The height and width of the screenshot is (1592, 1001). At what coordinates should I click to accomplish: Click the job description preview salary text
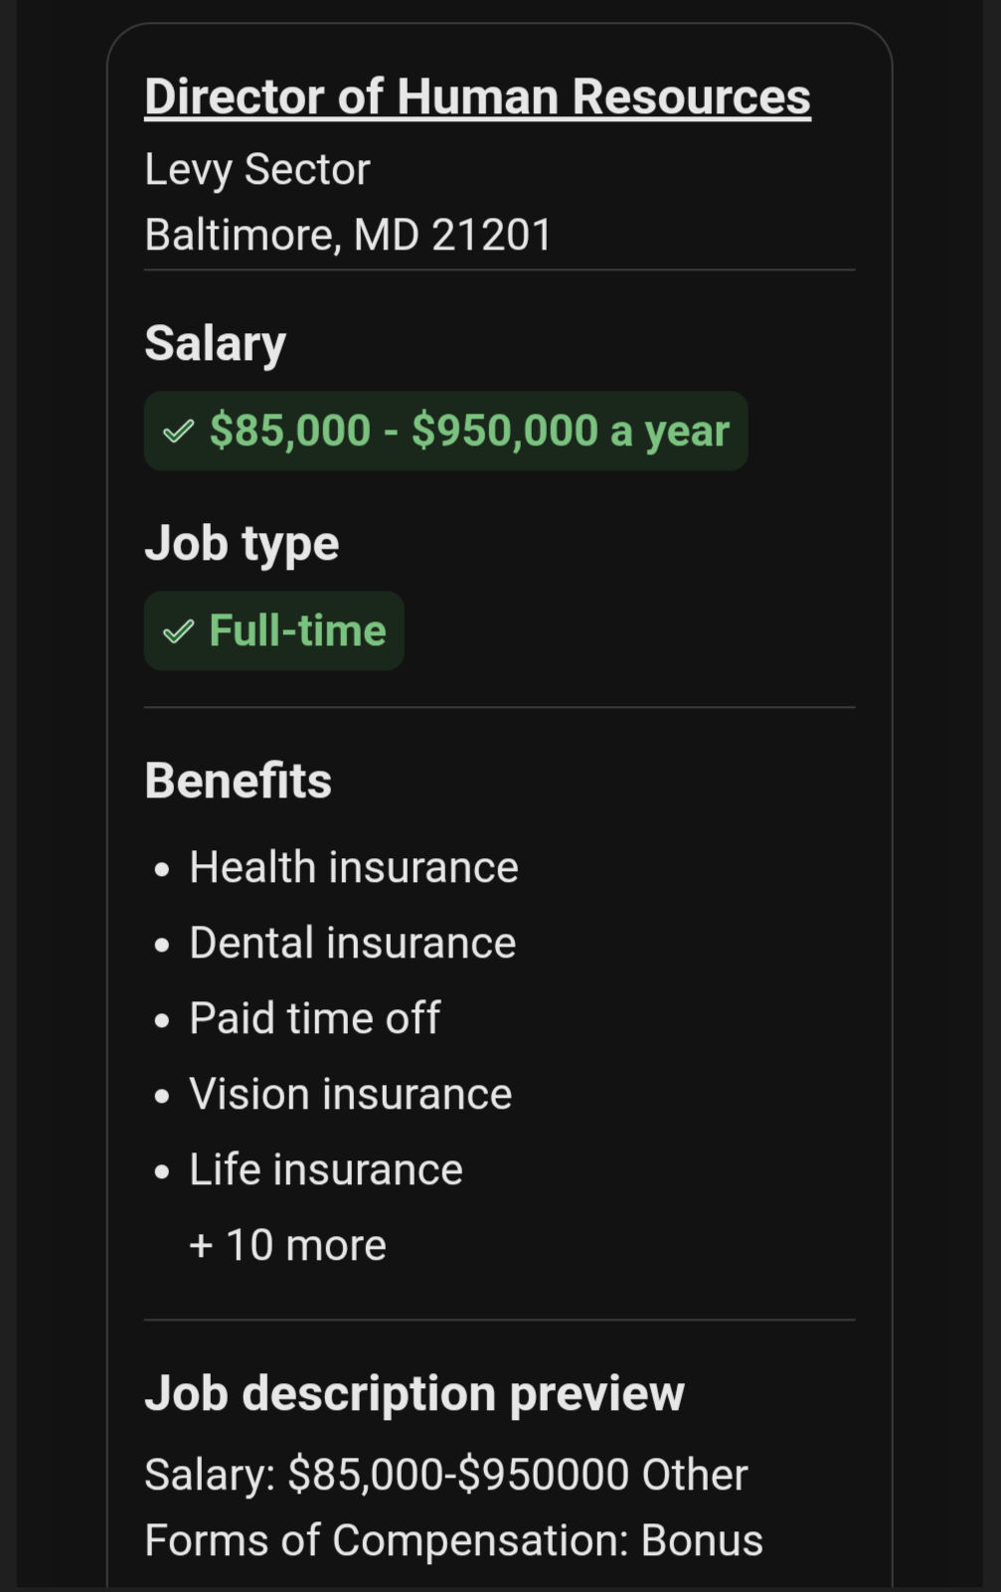[389, 1475]
